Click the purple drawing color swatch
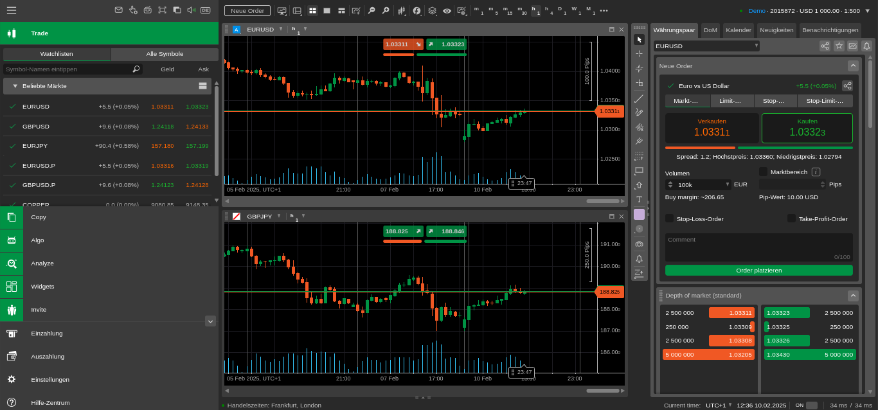Viewport: 878px width, 410px height. (x=639, y=214)
